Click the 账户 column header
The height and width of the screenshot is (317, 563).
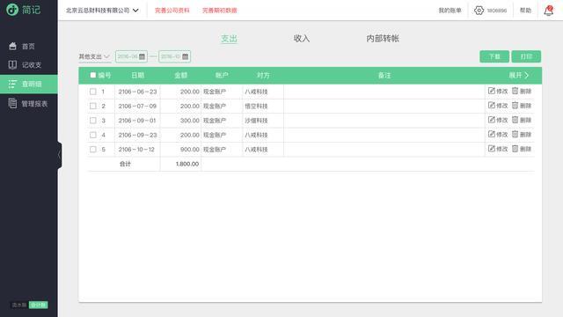coord(222,76)
